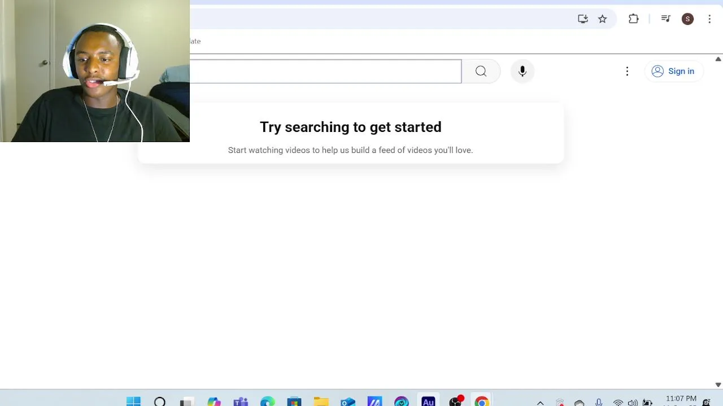Click the install app icon in address bar
This screenshot has width=723, height=406.
click(x=583, y=19)
